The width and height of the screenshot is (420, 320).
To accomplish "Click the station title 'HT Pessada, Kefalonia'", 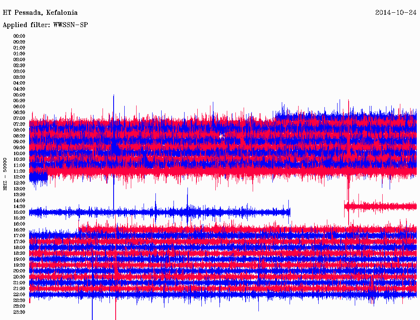I will [40, 13].
